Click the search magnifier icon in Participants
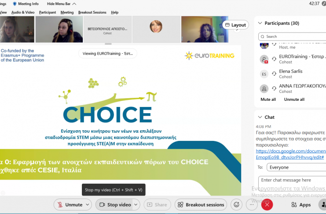This screenshot has height=214, width=326. (x=263, y=37)
